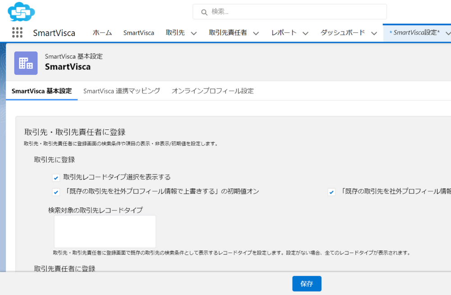Select the SmartVisca 基本設定 tab
Image resolution: width=451 pixels, height=295 pixels.
point(41,91)
